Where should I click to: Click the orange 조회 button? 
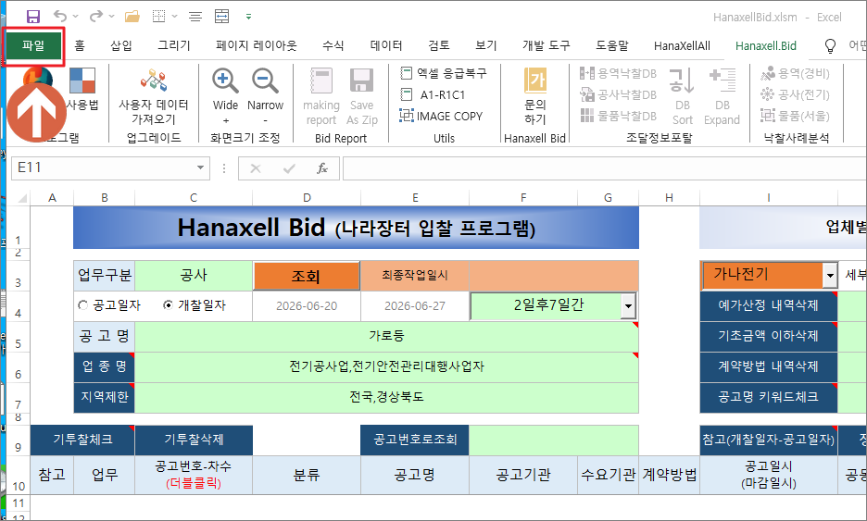tap(307, 276)
